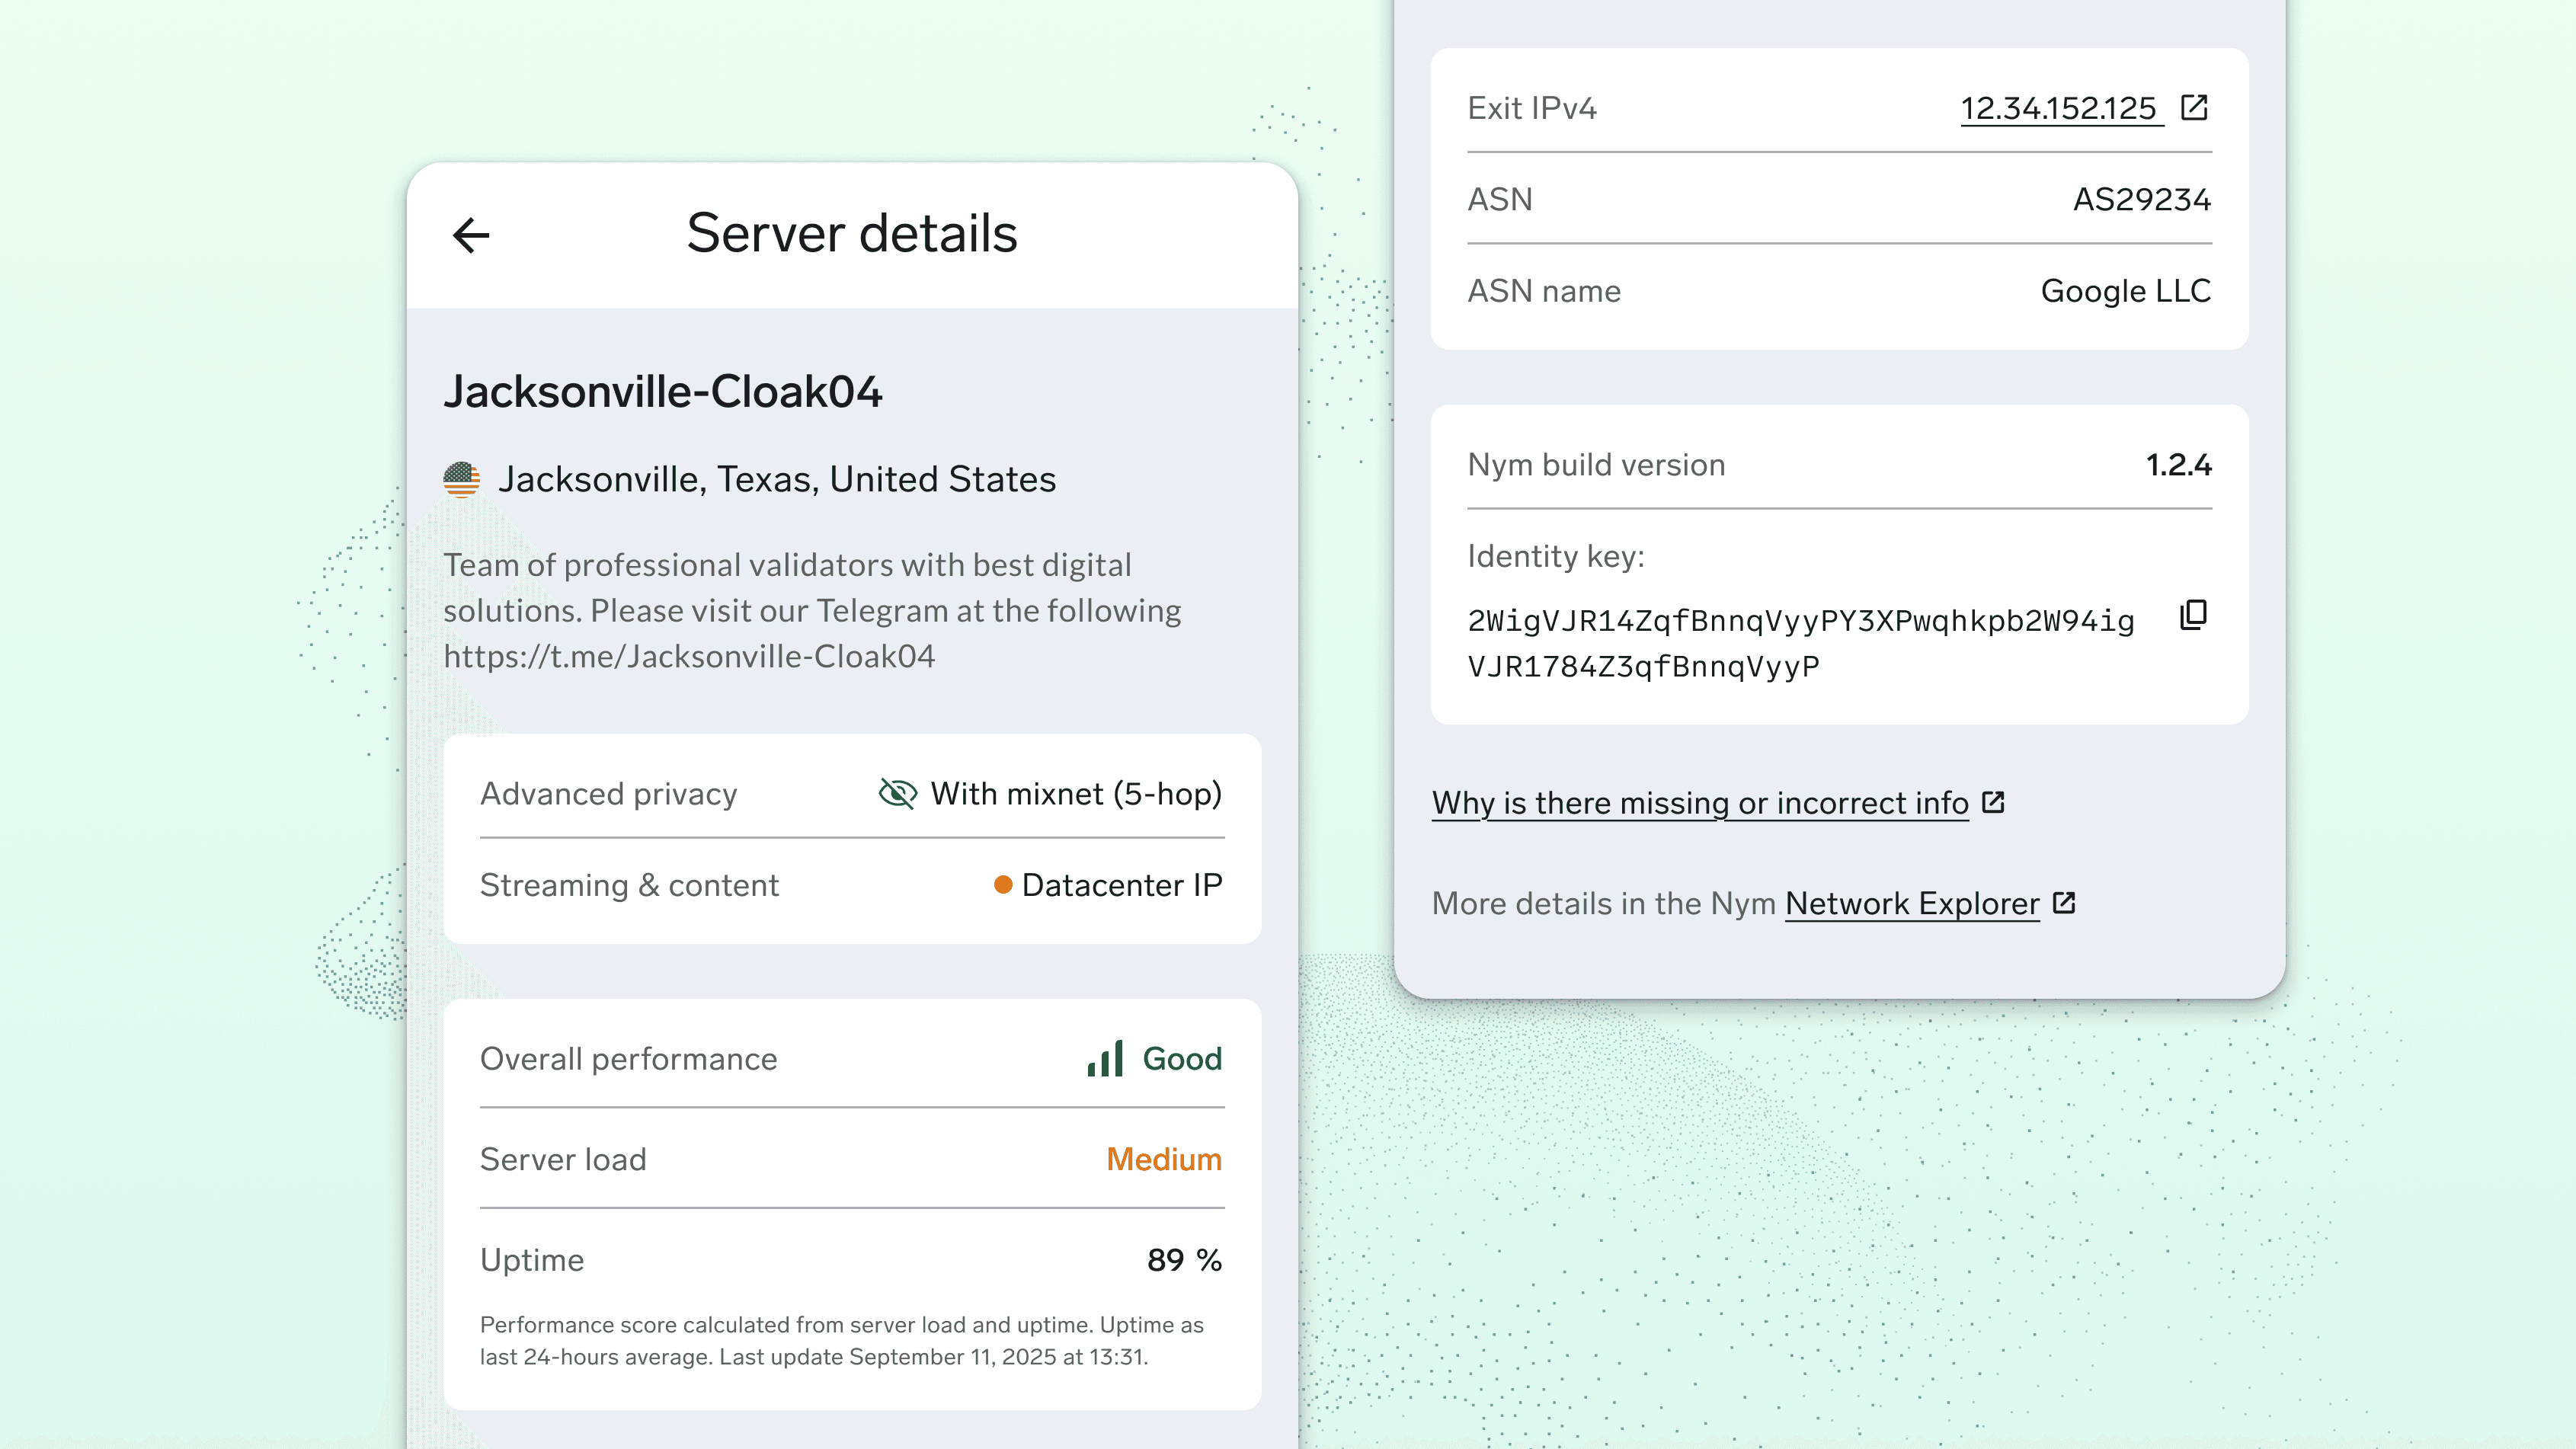The height and width of the screenshot is (1449, 2576).
Task: Click the Medium server load value
Action: click(1163, 1159)
